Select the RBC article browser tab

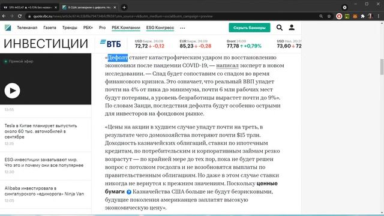click(89, 7)
